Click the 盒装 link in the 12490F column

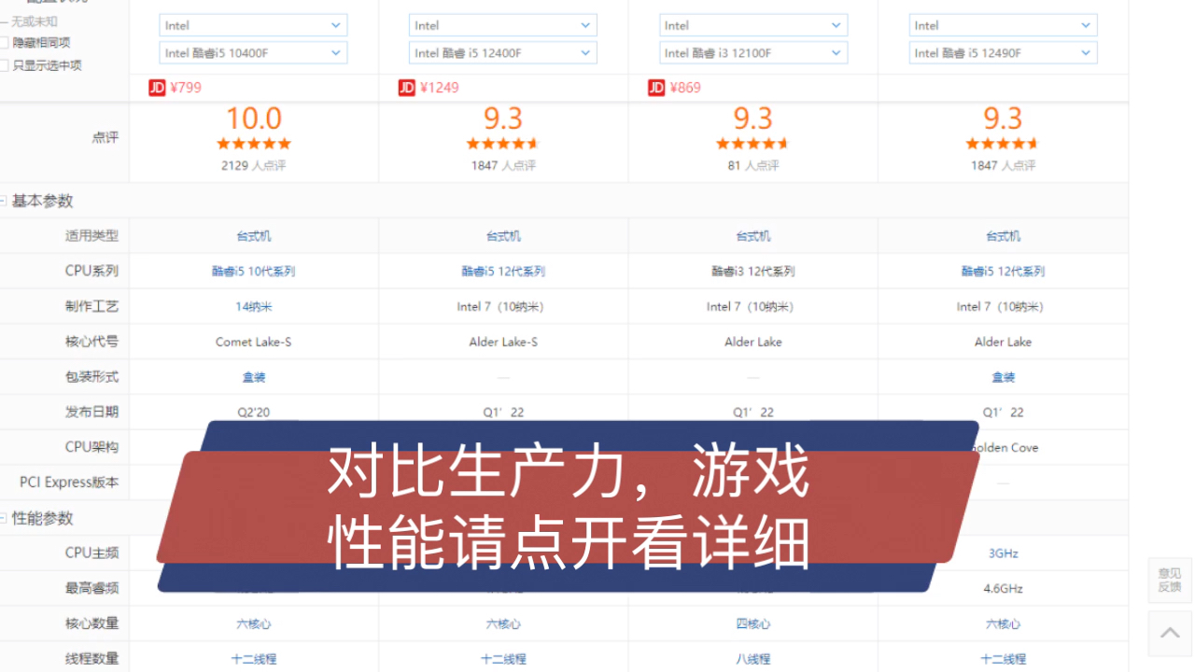pyautogui.click(x=1003, y=377)
